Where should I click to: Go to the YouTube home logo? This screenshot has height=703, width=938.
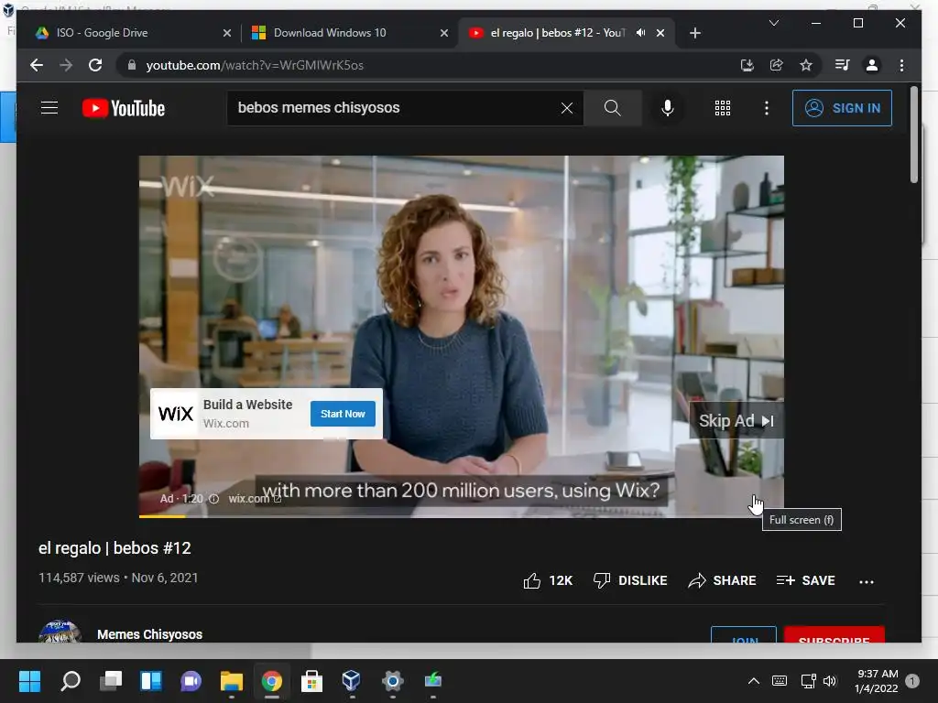coord(124,108)
